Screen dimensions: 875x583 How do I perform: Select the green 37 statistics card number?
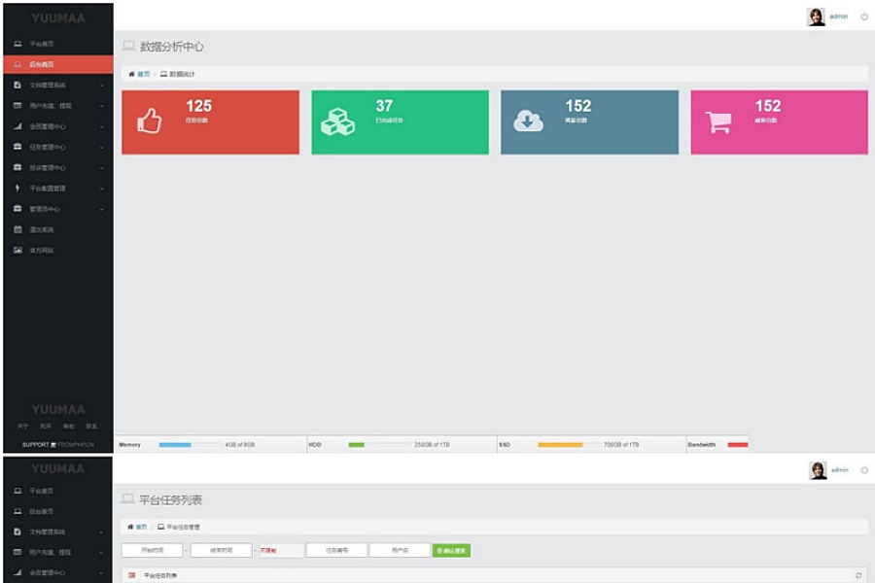(x=384, y=106)
